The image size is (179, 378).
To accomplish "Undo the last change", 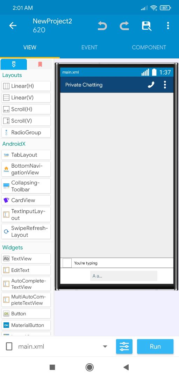I will click(102, 26).
